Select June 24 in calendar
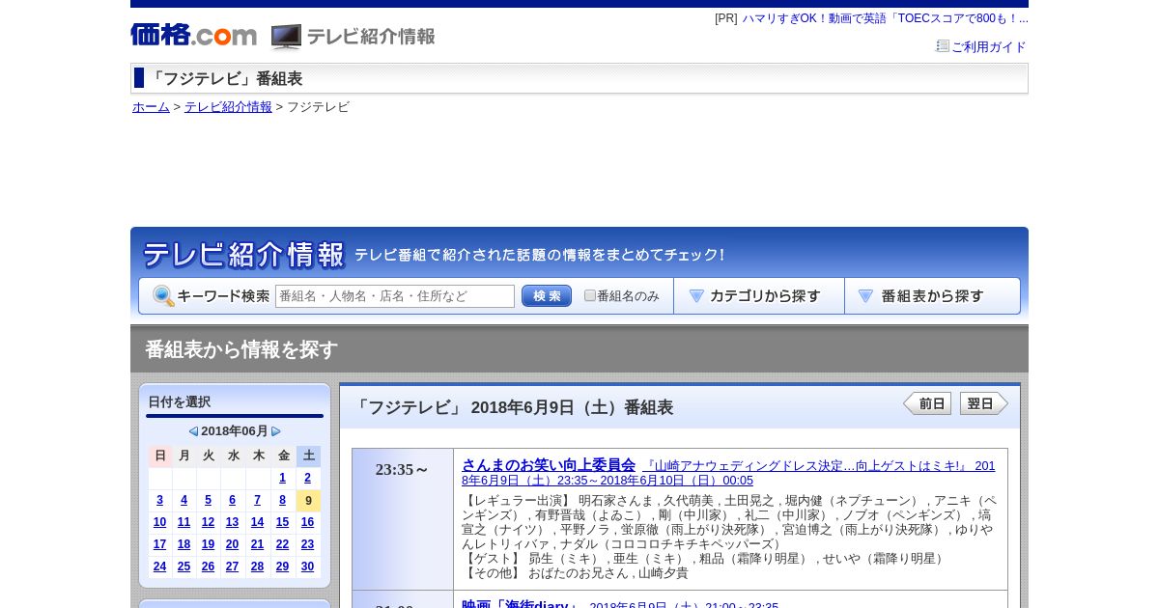 tap(159, 567)
